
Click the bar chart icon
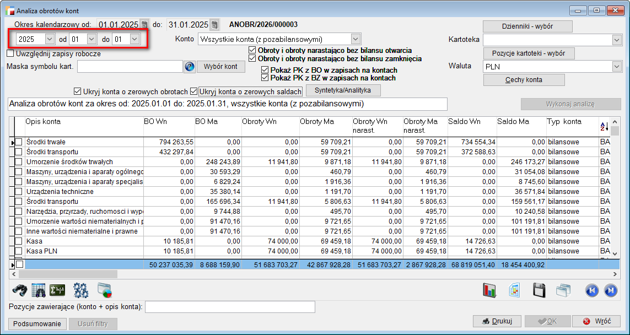click(x=490, y=290)
